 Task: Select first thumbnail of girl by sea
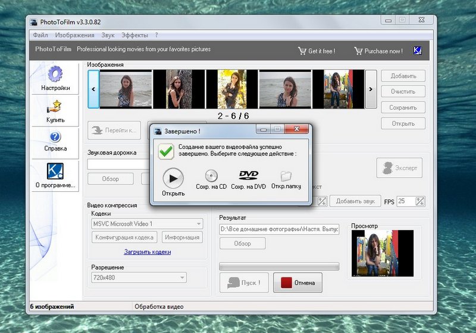[126, 89]
